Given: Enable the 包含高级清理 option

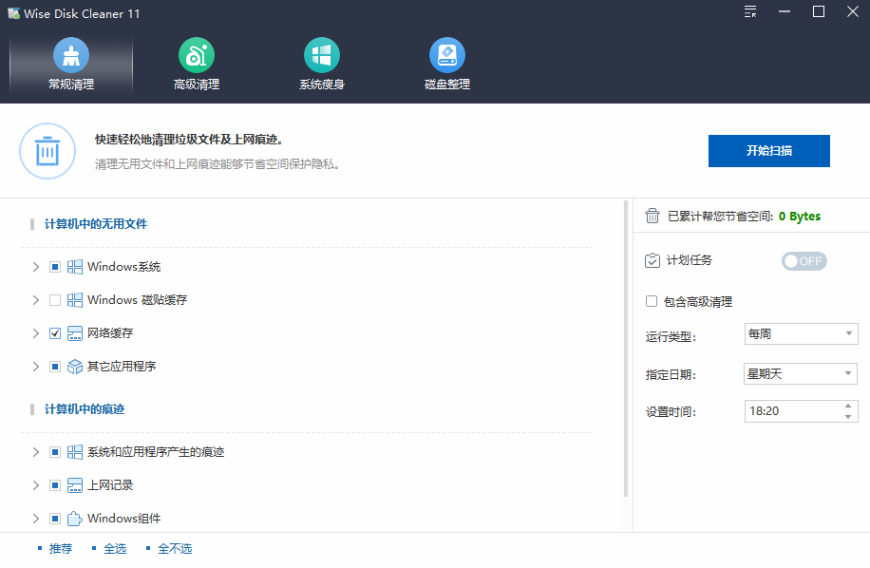Looking at the screenshot, I should (652, 301).
